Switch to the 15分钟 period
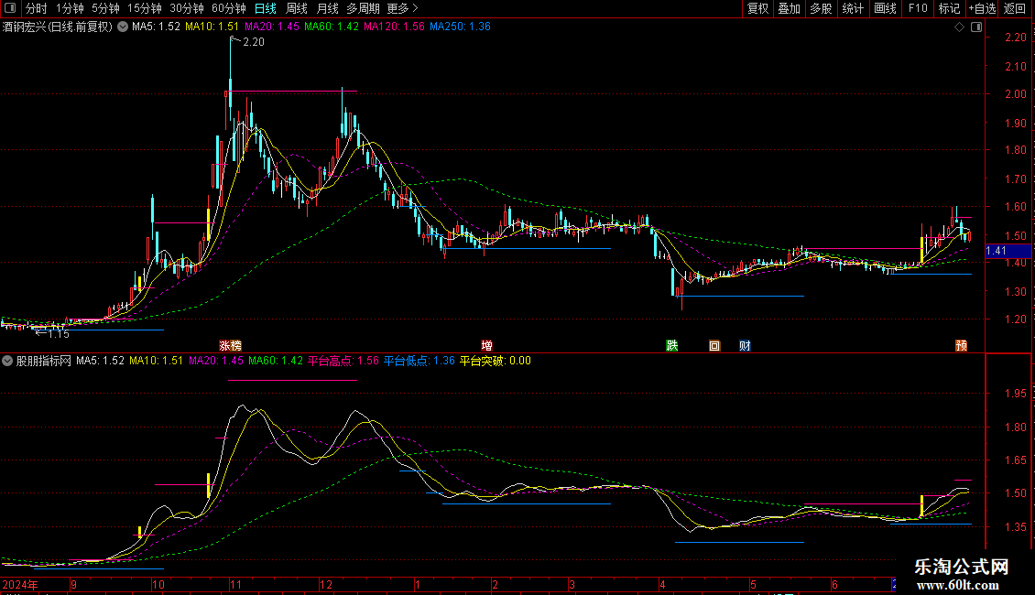 click(145, 8)
